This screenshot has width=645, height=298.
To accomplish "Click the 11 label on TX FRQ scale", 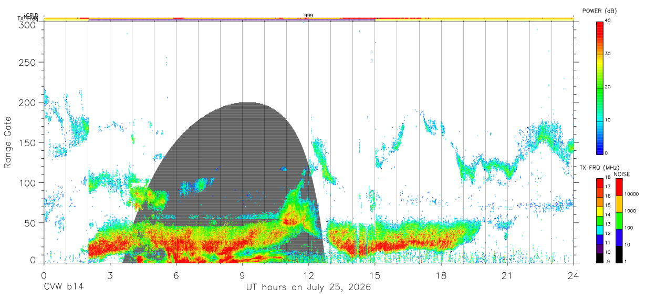I will 608,242.
